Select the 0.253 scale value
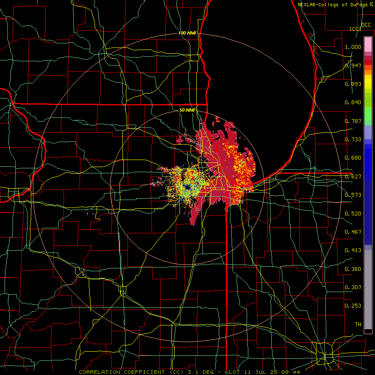Viewport: 375px width, 375px height. point(353,306)
